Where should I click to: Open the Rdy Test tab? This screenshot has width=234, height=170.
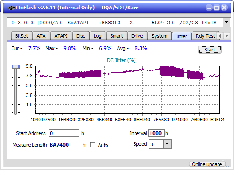pos(205,36)
